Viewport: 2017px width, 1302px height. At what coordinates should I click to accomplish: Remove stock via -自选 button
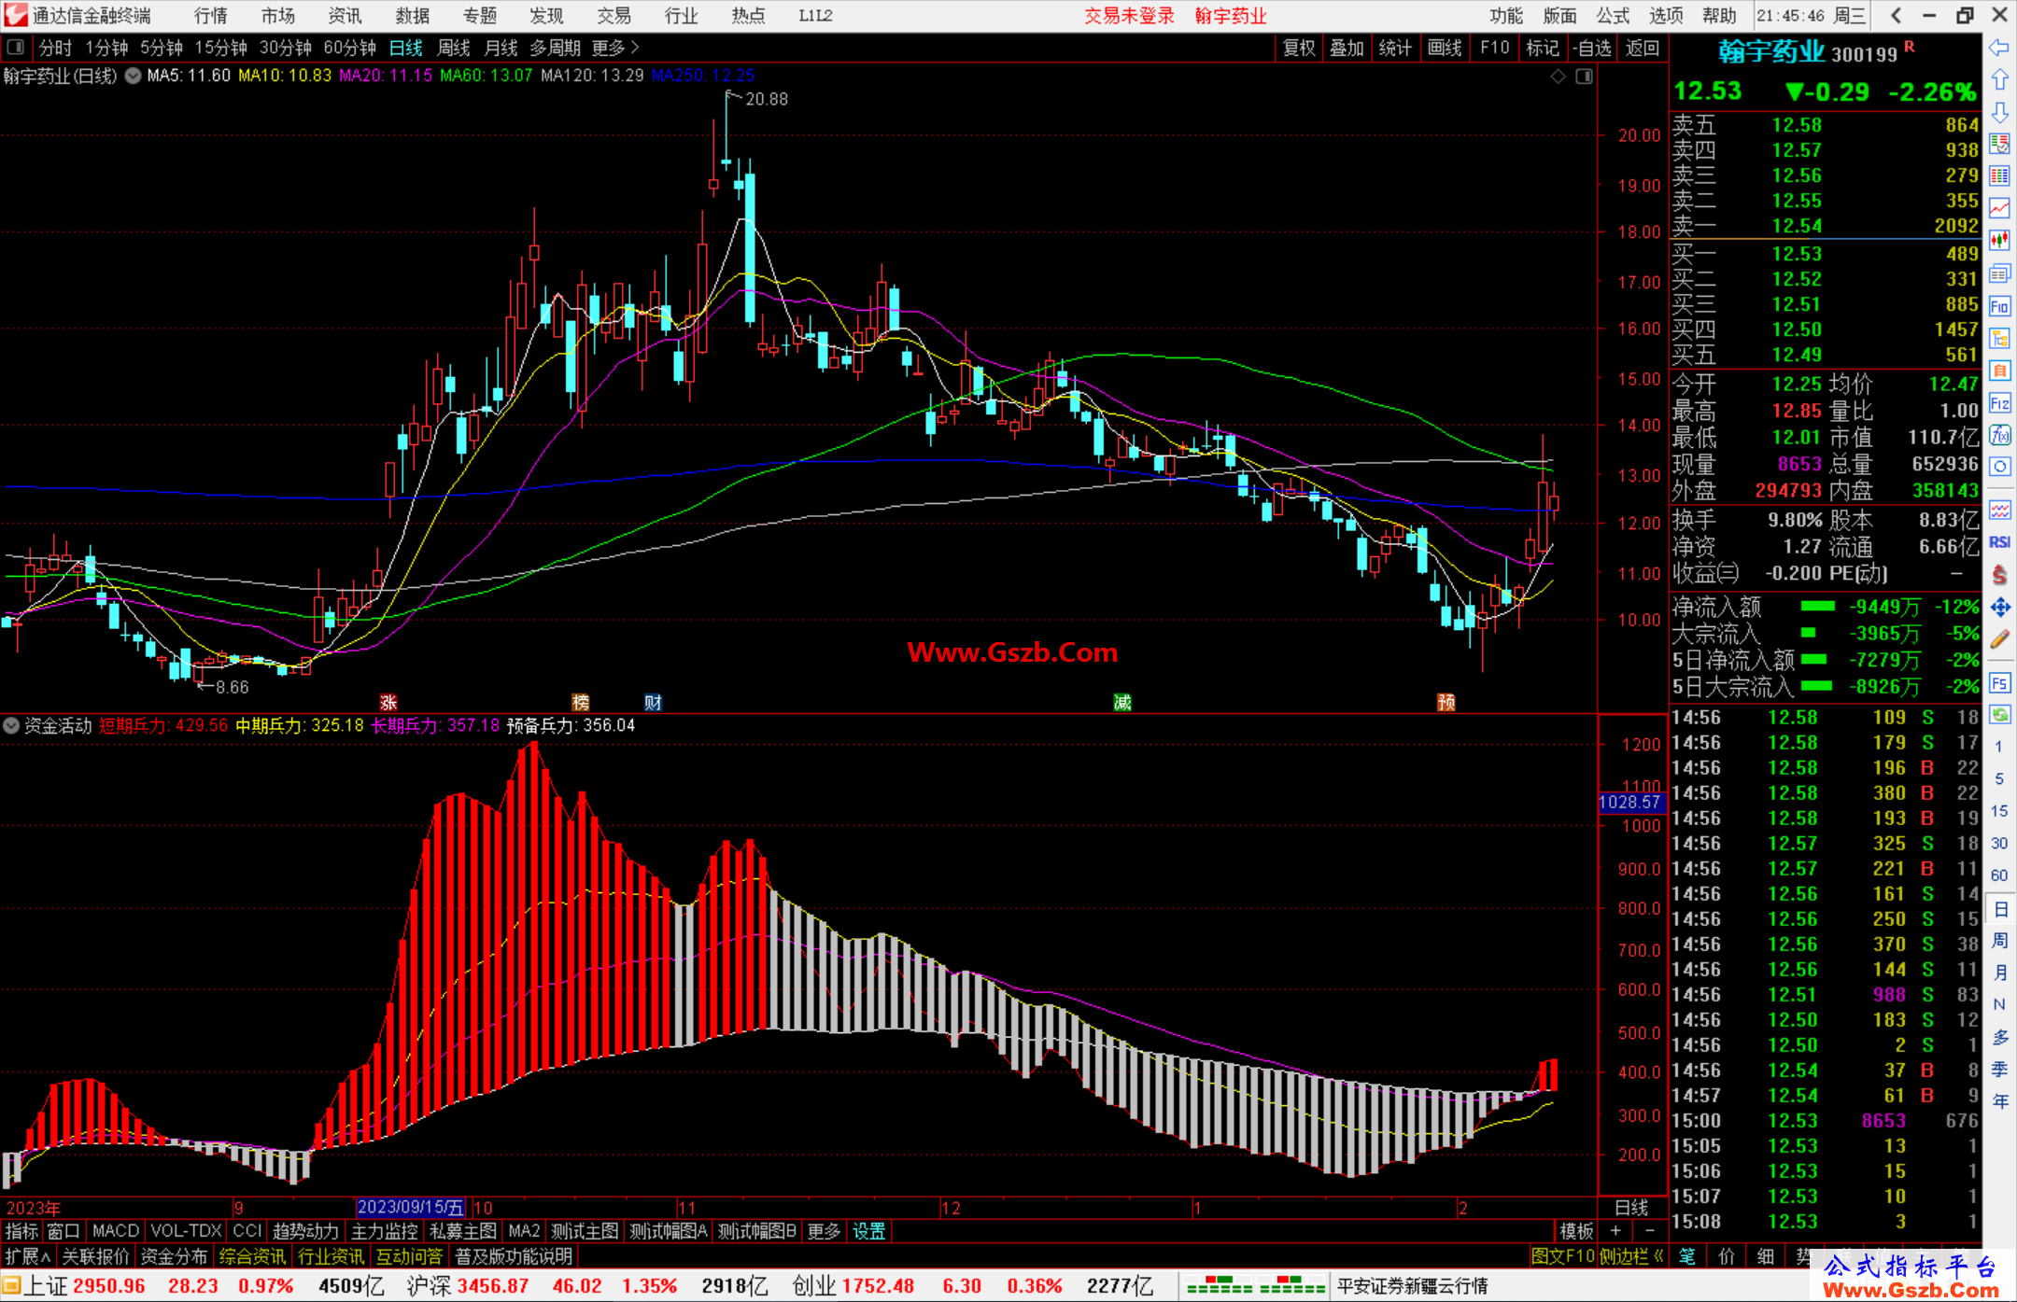tap(1591, 48)
